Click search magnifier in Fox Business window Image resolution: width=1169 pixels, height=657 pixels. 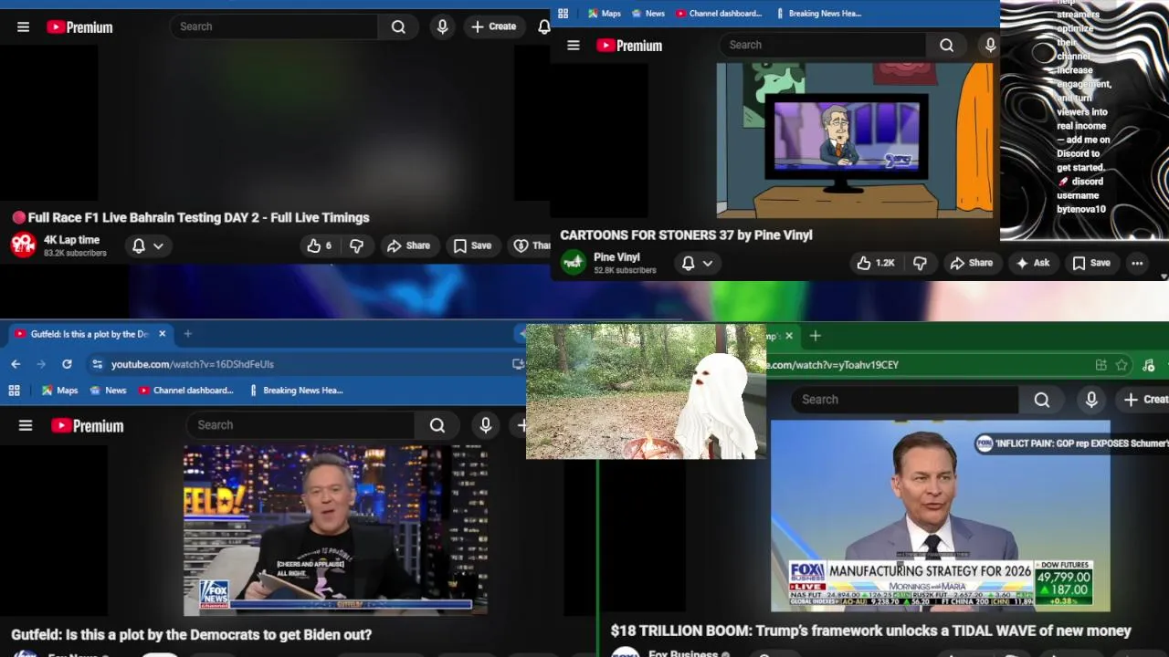1042,400
